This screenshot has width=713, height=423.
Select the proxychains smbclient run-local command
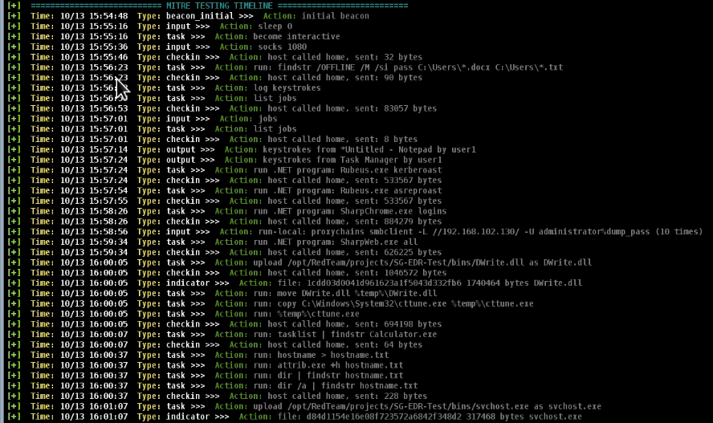pyautogui.click(x=480, y=232)
